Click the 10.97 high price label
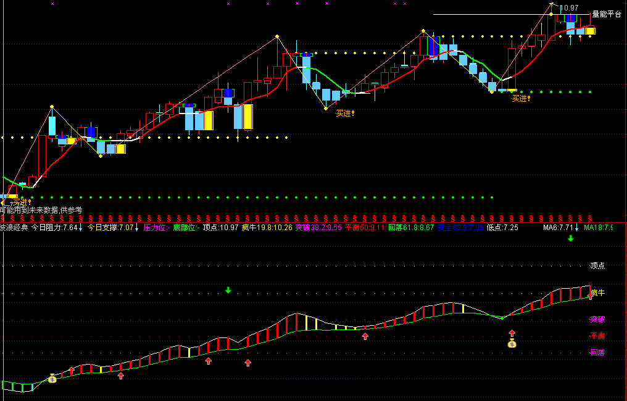 tap(569, 7)
